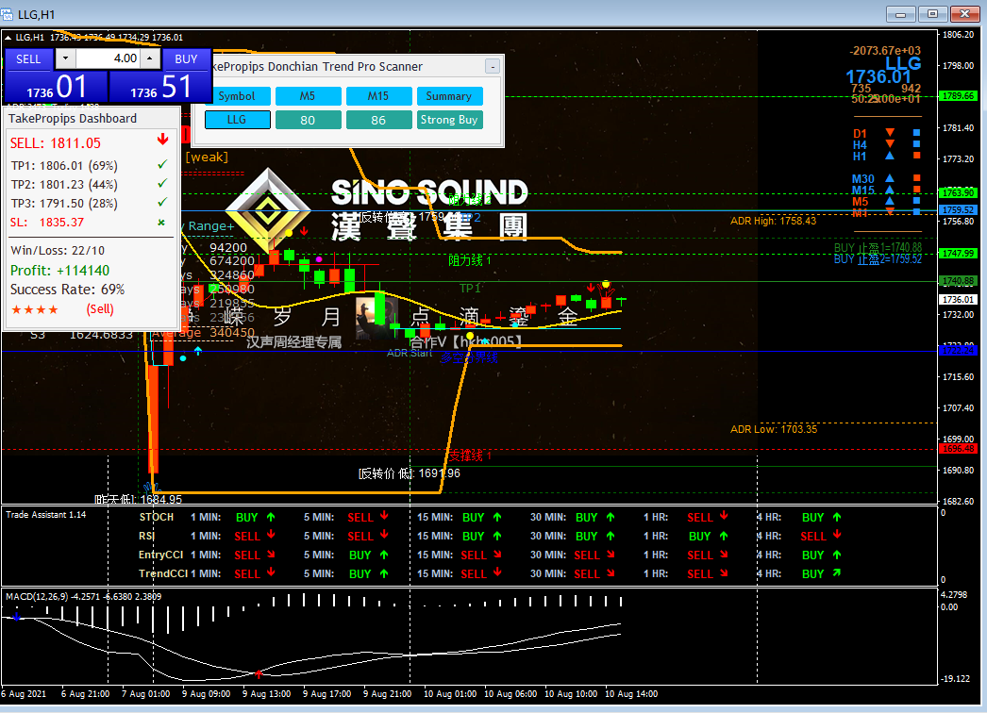Decrease lot volume with the down arrow
Image resolution: width=987 pixels, height=713 pixels.
click(65, 58)
